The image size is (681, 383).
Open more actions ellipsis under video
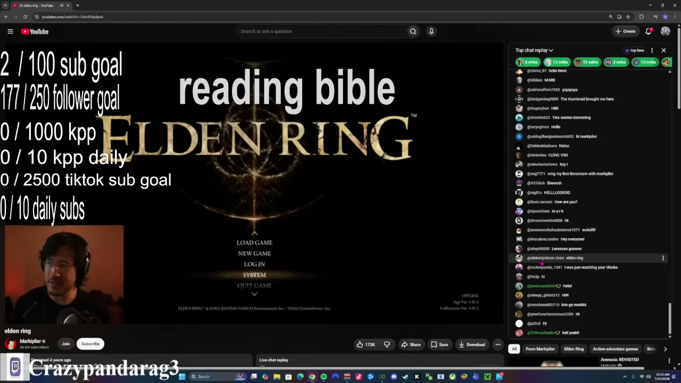498,345
